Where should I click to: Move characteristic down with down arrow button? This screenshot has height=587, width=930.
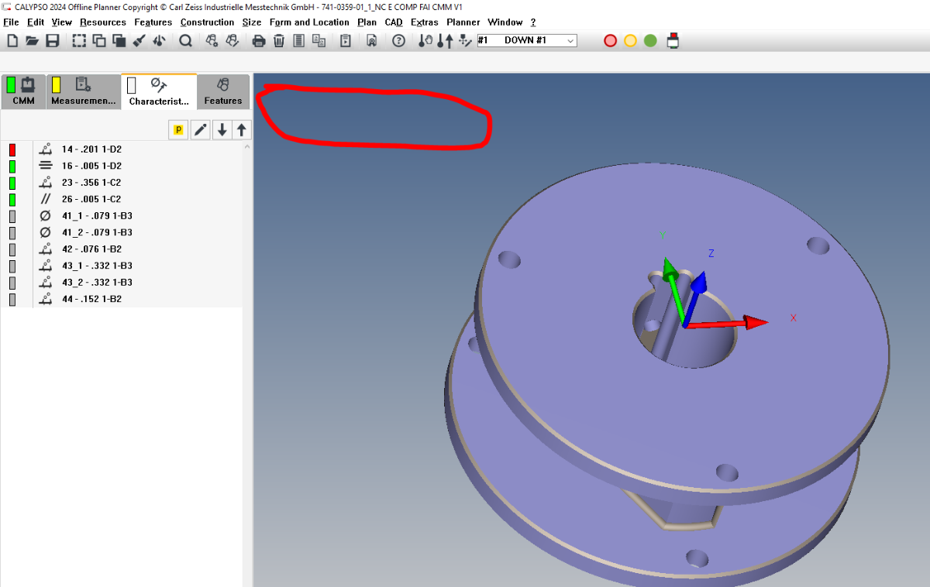coord(222,130)
